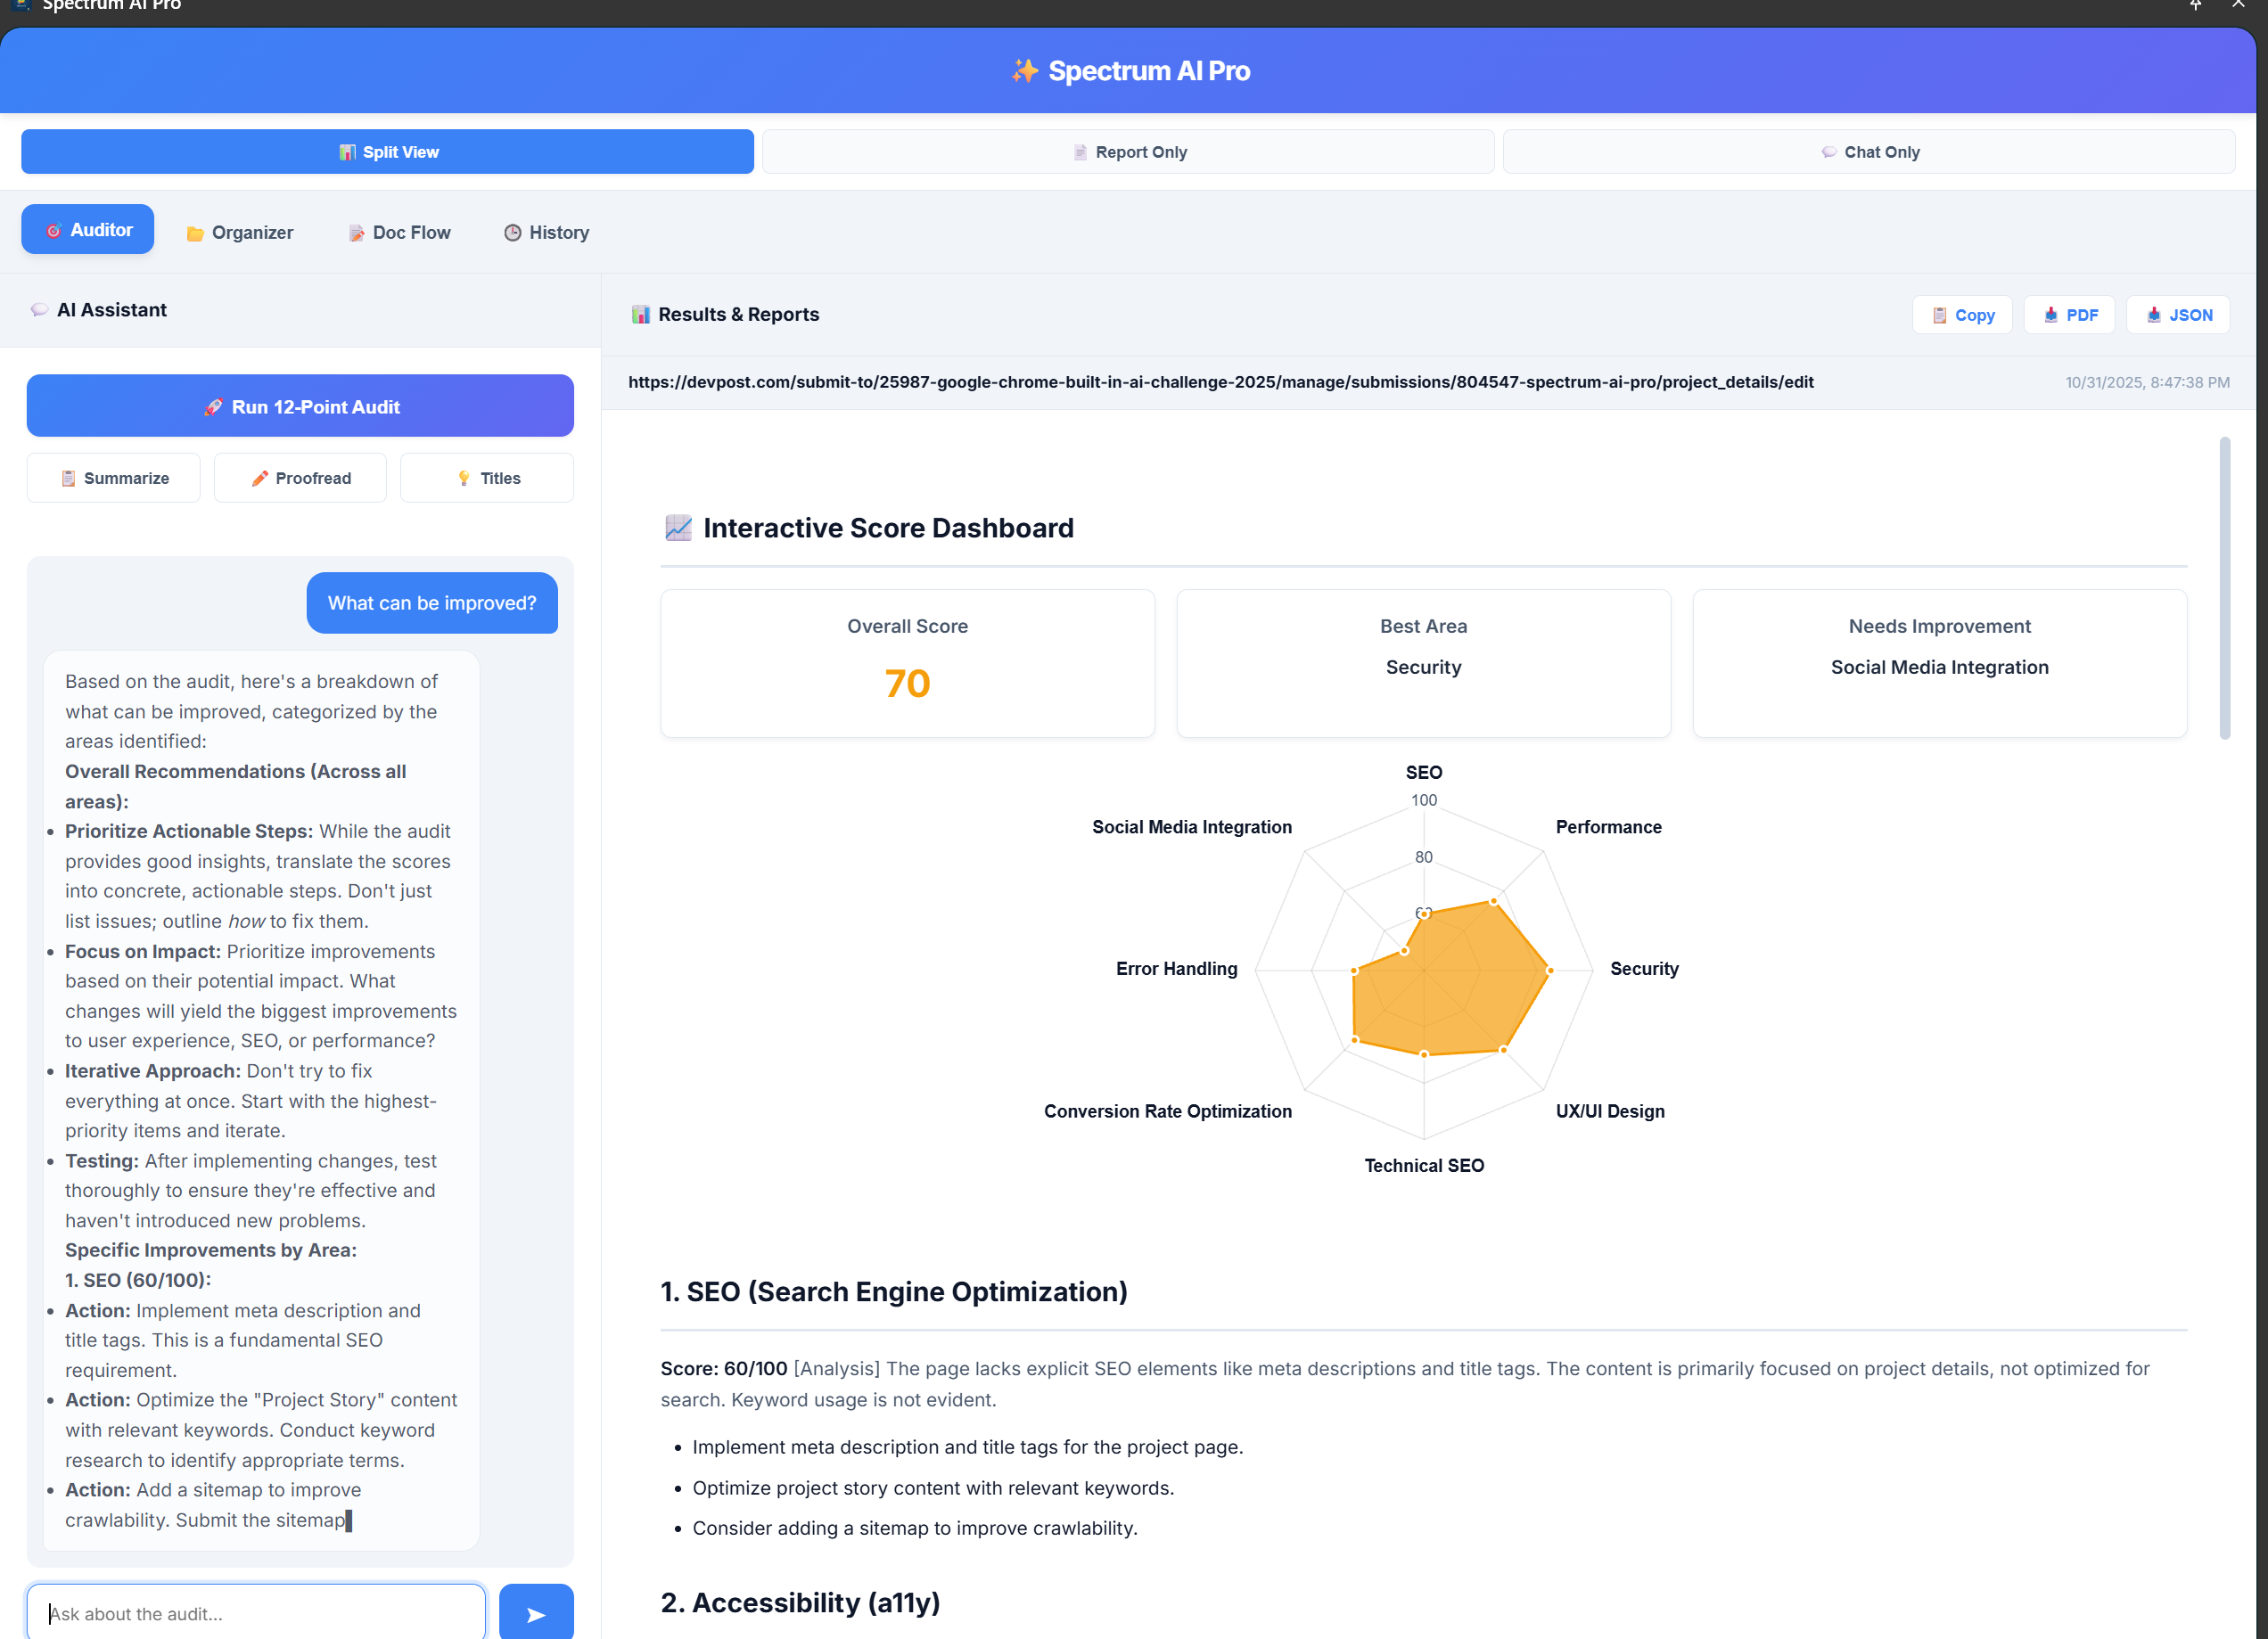Image resolution: width=2268 pixels, height=1639 pixels.
Task: Open the History tab
Action: [x=546, y=232]
